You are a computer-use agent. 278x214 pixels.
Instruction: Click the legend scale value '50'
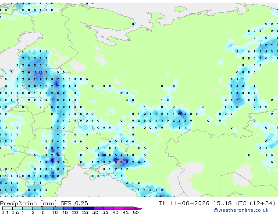(135, 212)
